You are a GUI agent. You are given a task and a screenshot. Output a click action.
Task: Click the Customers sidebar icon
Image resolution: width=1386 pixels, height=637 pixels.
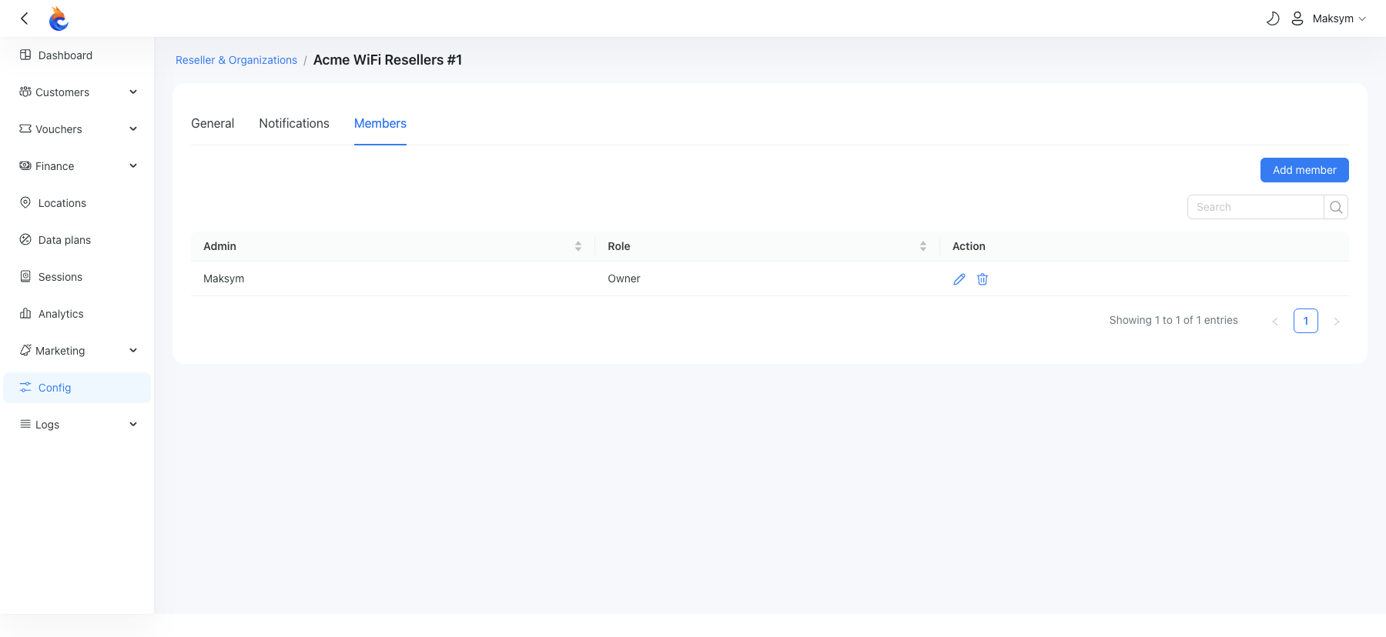click(25, 92)
